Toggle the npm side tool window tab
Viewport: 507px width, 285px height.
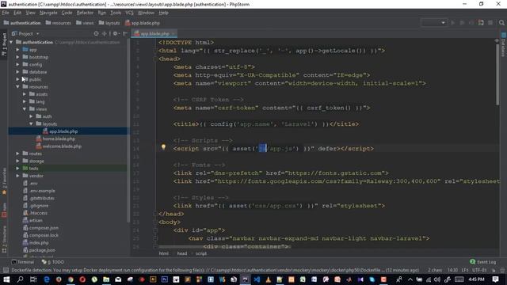pos(4,209)
